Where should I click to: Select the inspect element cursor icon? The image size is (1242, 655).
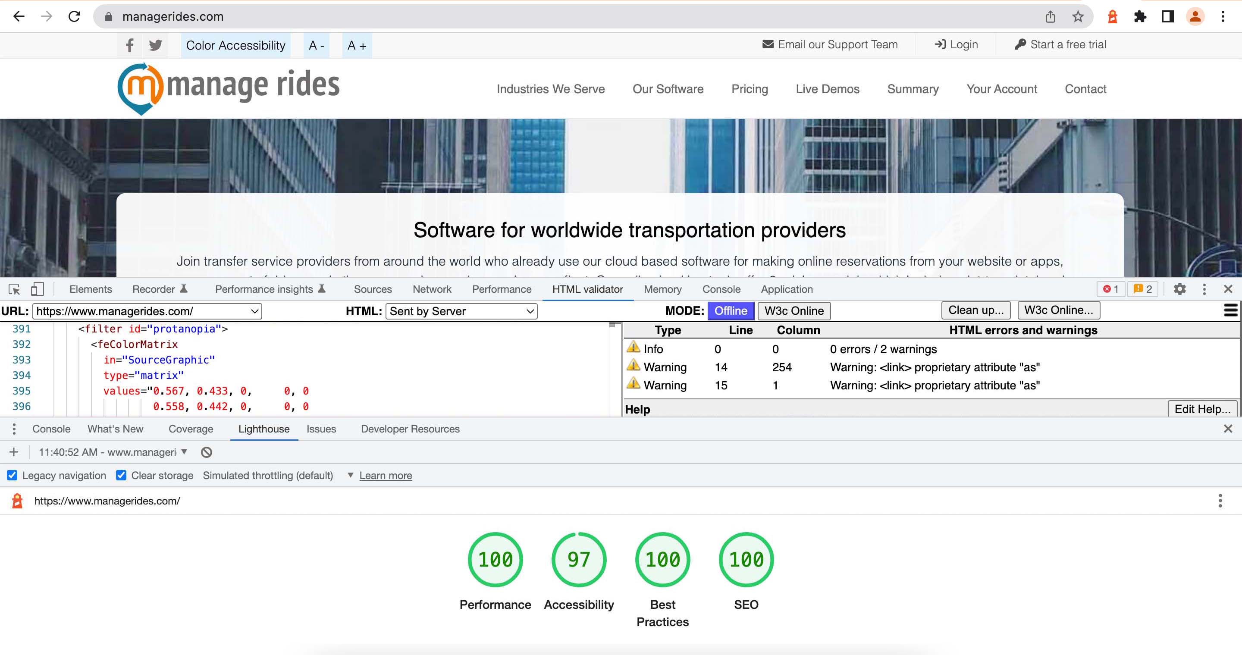(14, 289)
